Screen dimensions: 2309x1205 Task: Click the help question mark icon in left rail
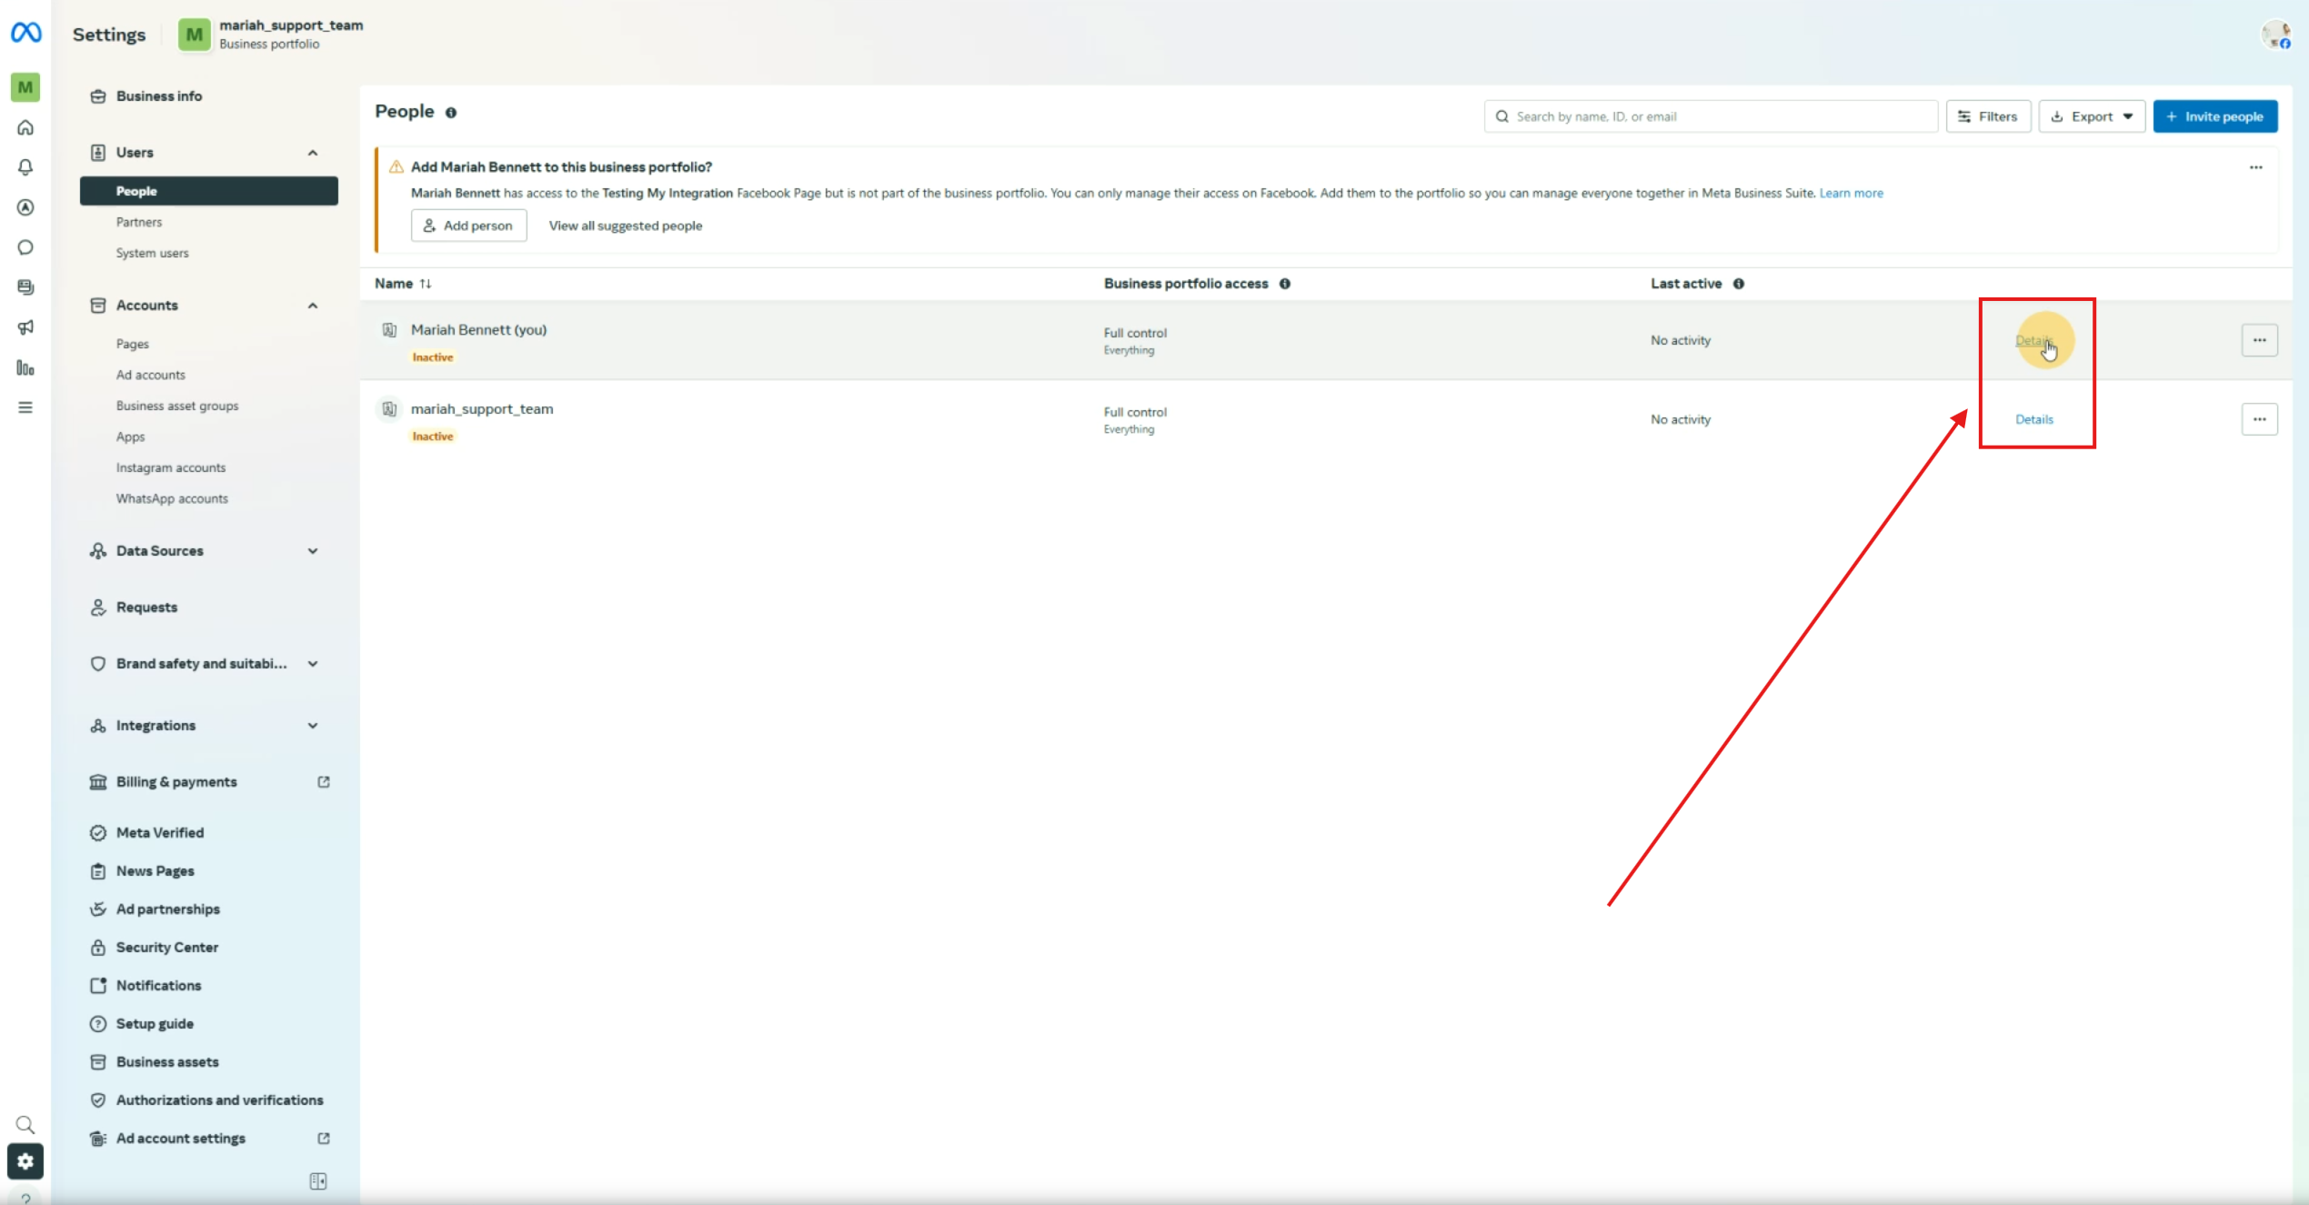click(25, 1198)
